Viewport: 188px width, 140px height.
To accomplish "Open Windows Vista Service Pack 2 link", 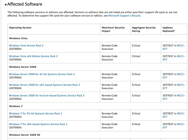I will pos(26,46).
